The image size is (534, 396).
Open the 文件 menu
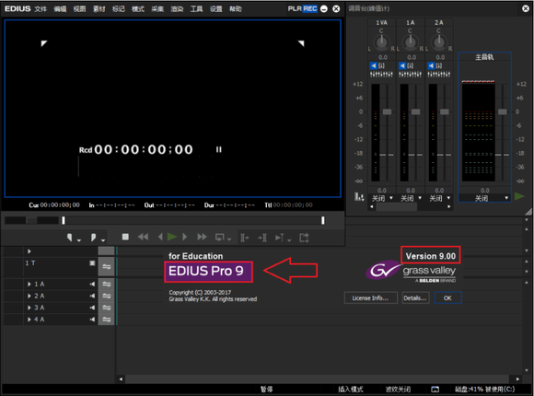[41, 9]
